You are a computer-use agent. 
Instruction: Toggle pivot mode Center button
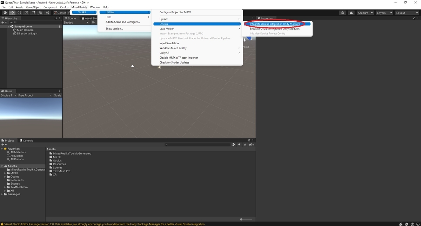coord(60,13)
